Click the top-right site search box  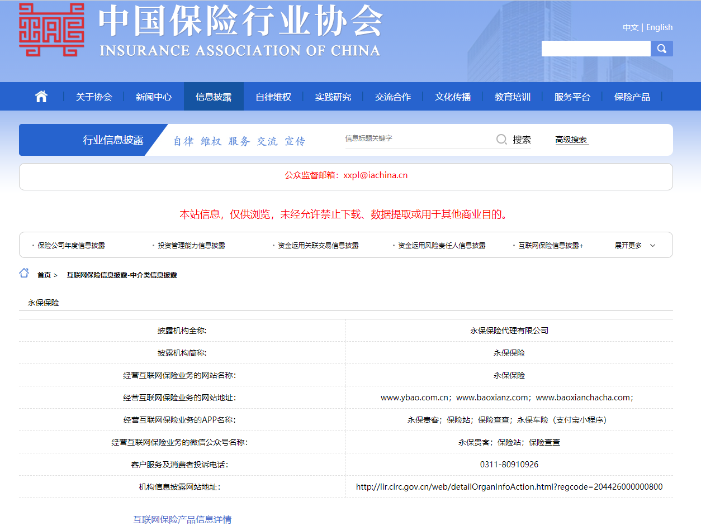tap(596, 49)
